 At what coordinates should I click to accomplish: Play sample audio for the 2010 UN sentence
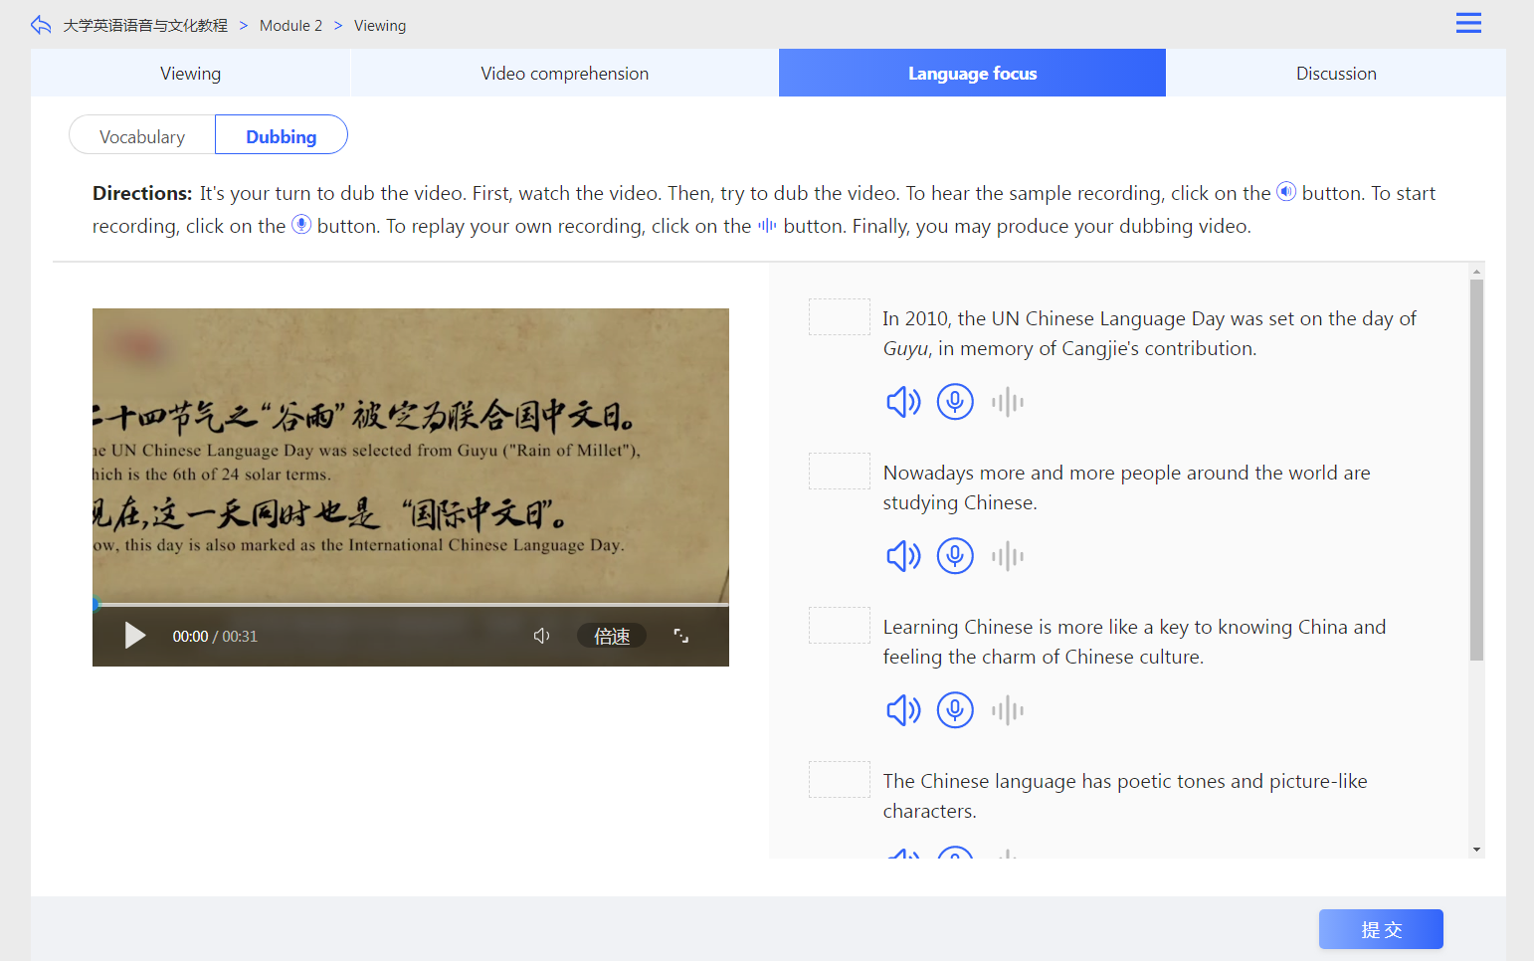pyautogui.click(x=903, y=402)
